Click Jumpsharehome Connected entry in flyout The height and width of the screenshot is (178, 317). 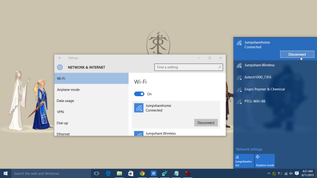275,49
